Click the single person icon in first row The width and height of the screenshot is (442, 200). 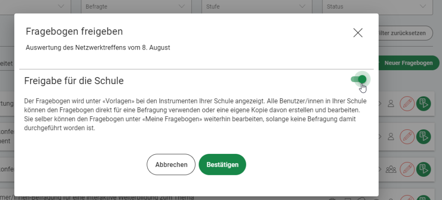(x=391, y=103)
